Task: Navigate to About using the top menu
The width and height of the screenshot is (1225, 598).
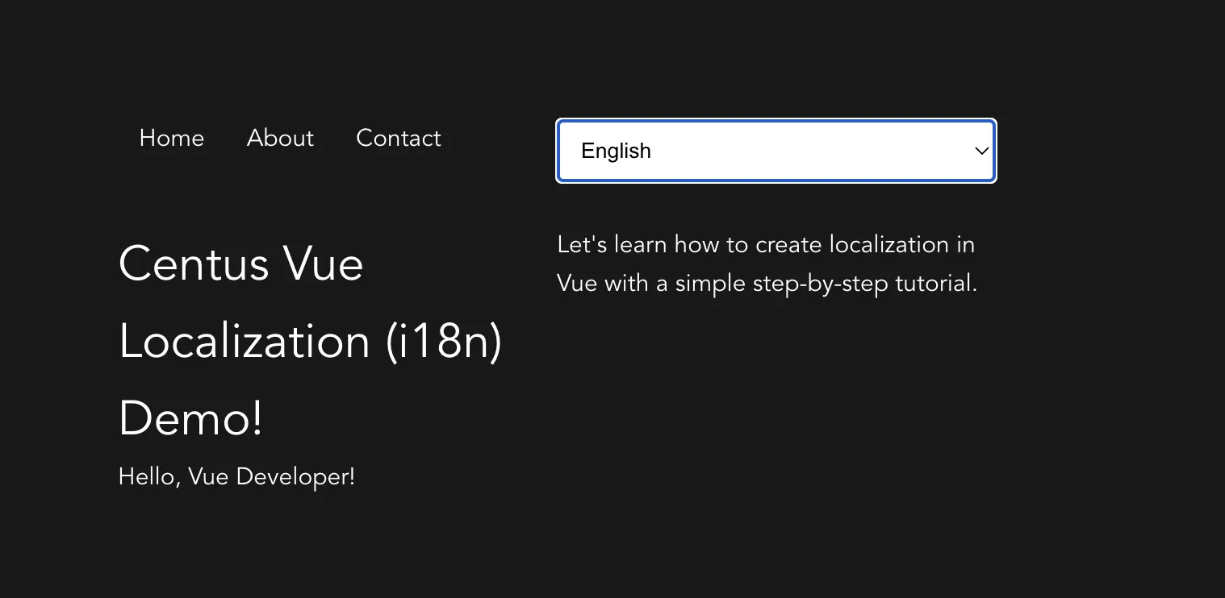Action: (x=280, y=138)
